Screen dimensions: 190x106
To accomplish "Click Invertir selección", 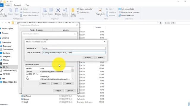I will pos(126,15).
